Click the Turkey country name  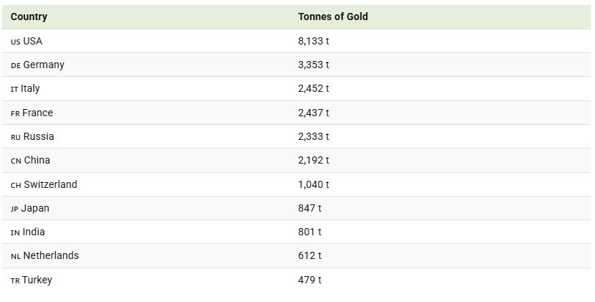[x=37, y=280]
